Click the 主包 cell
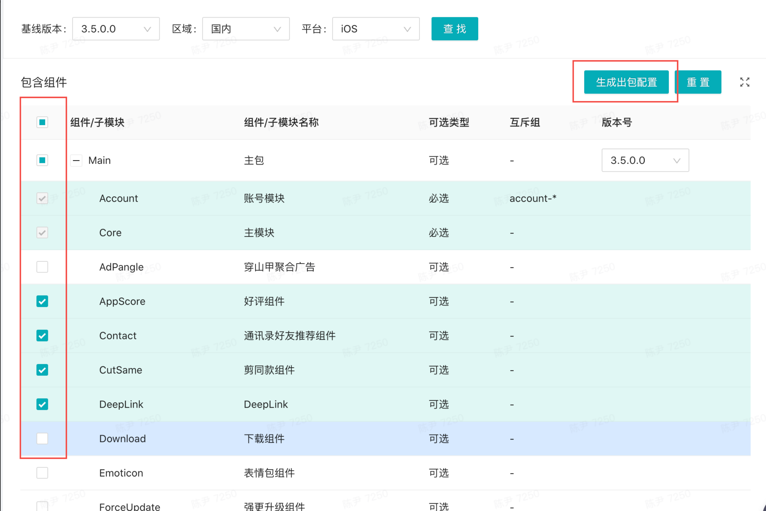Viewport: 766px width, 511px height. 254,160
